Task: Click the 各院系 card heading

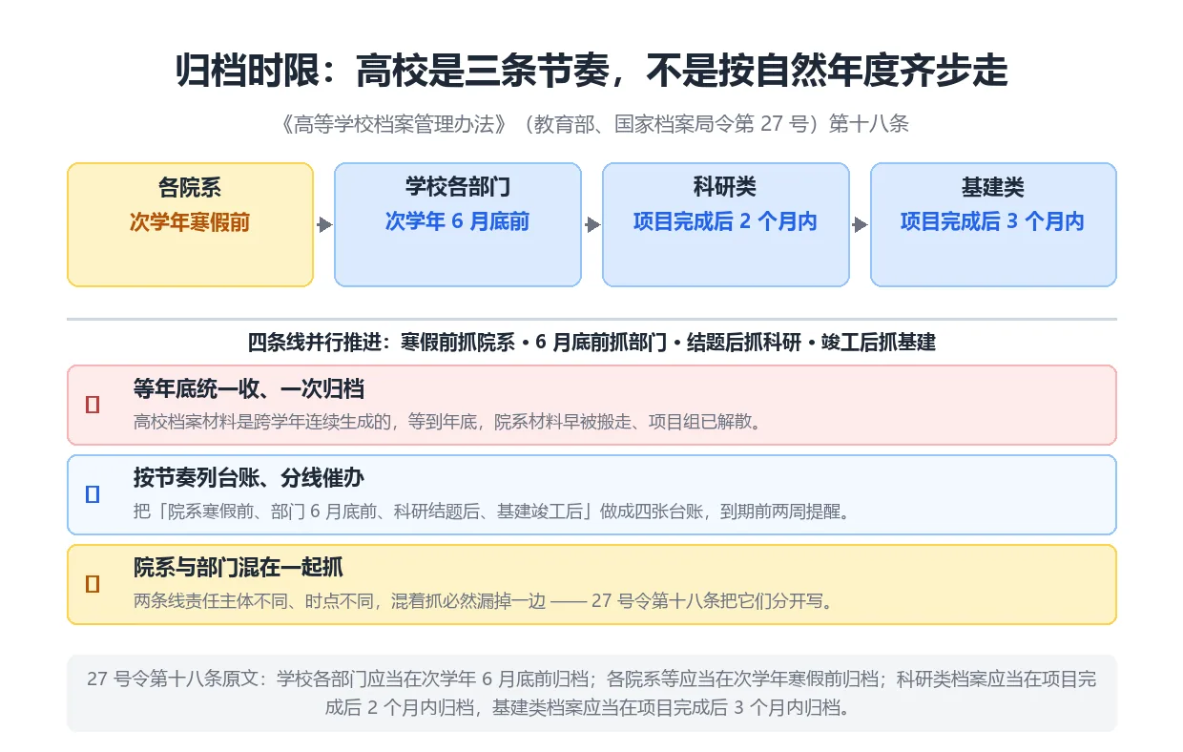Action: [x=190, y=188]
